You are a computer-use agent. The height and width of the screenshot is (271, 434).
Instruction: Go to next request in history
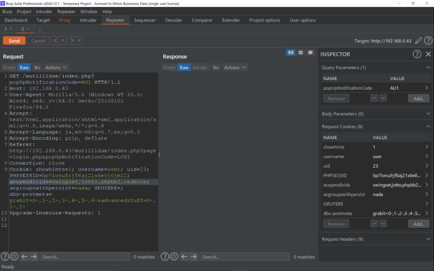[x=72, y=40]
